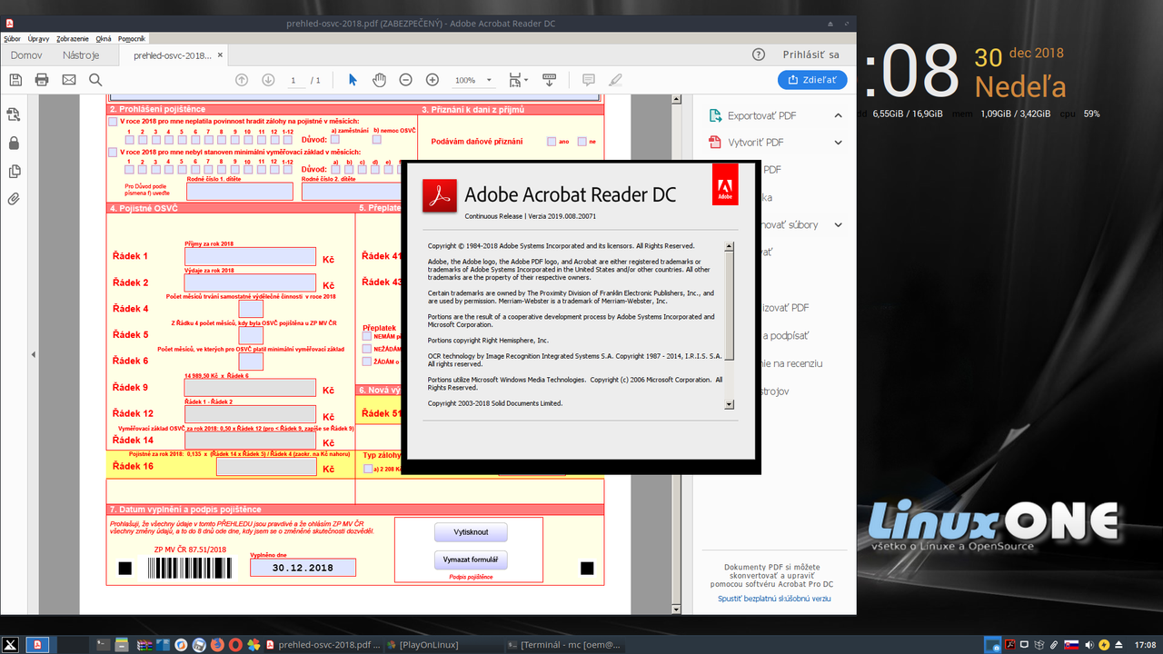The width and height of the screenshot is (1163, 654).
Task: Print the document using the printer icon
Action: (x=42, y=80)
